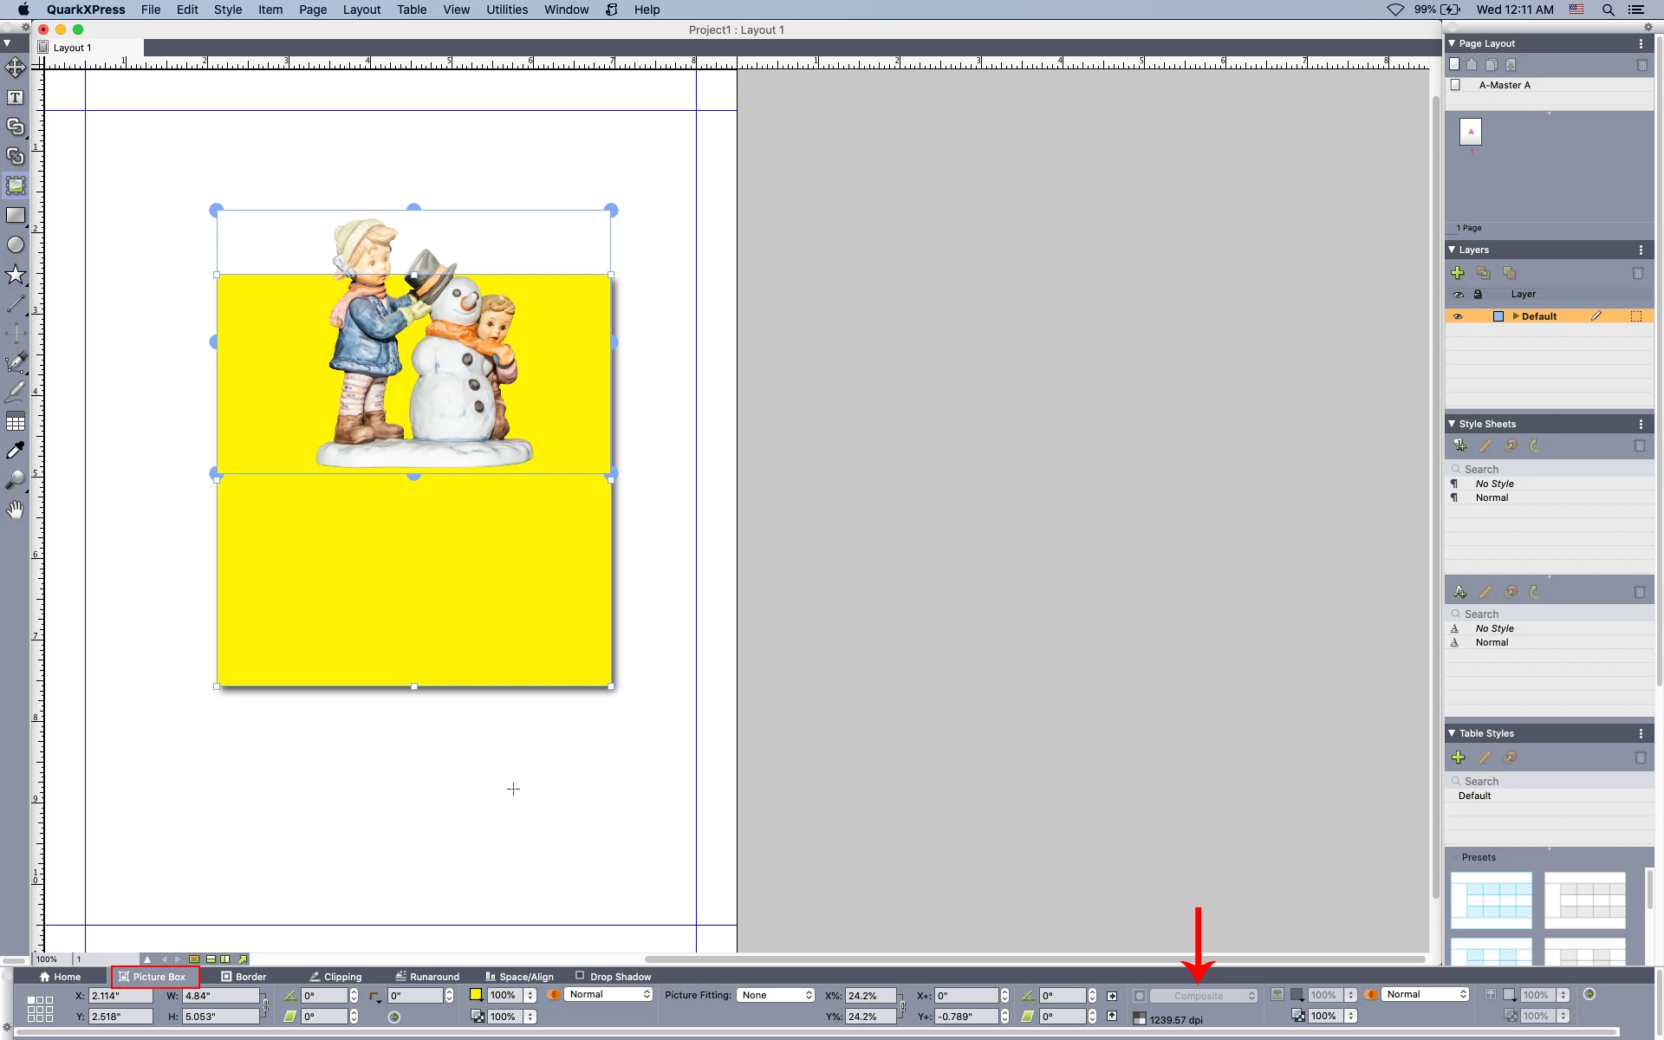Select the Picture Content tool

16,185
